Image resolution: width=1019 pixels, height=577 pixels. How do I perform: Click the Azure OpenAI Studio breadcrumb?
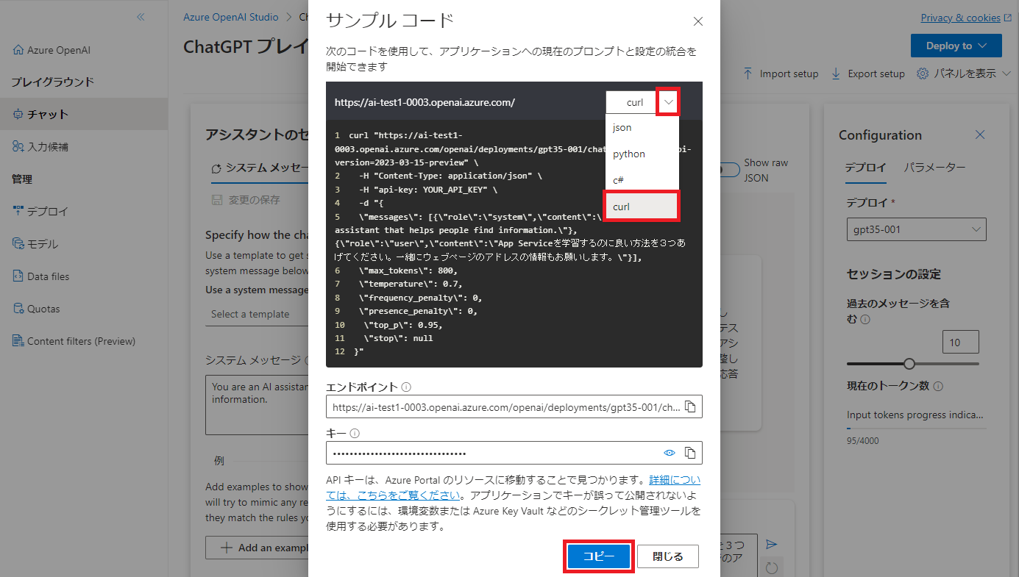tap(231, 17)
